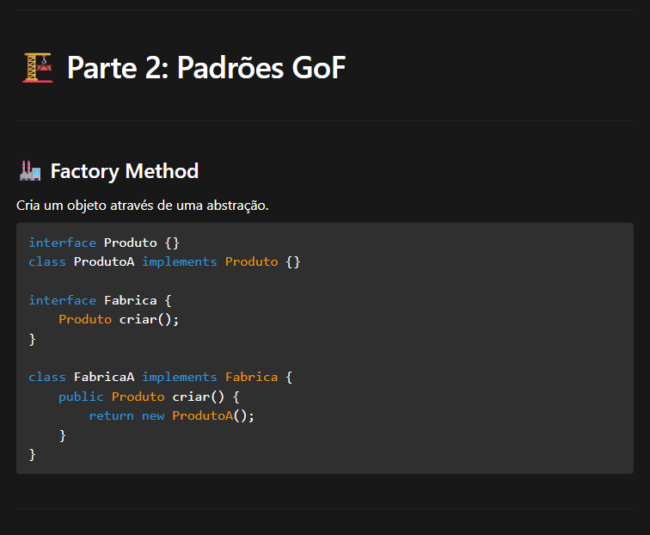Click the 'return' keyword in the code block
The image size is (650, 535).
(x=111, y=415)
